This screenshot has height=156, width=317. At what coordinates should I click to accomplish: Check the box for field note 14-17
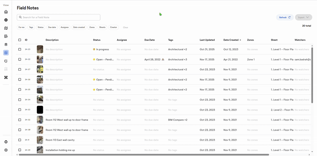19,70
